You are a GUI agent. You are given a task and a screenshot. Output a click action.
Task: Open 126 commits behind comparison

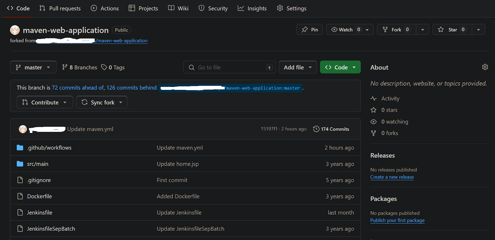tap(131, 88)
